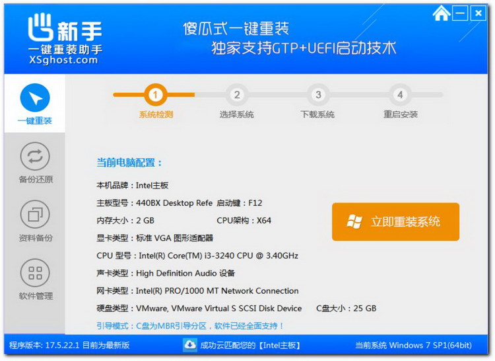The image size is (495, 361).
Task: Click the 引导模式 MBR boot mode line
Action: click(189, 325)
